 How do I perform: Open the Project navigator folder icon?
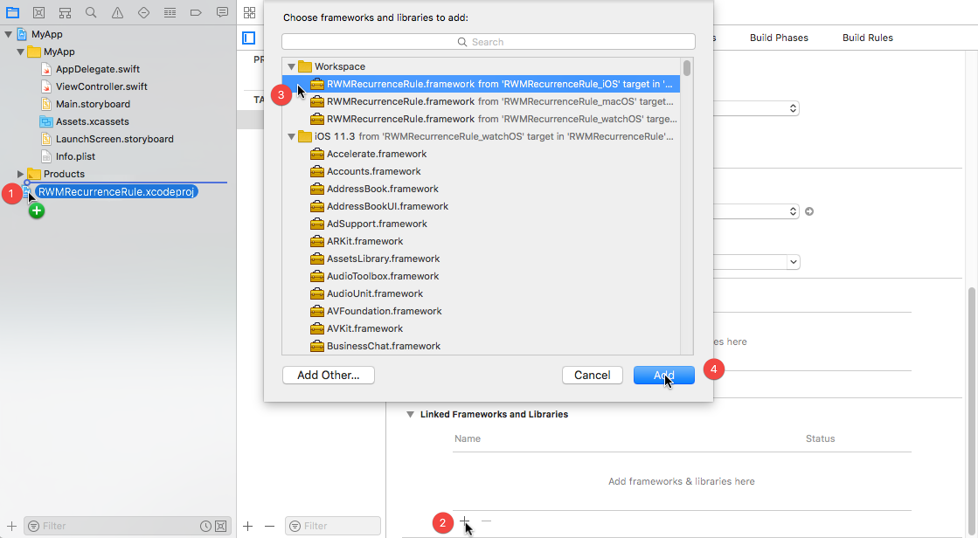(12, 12)
